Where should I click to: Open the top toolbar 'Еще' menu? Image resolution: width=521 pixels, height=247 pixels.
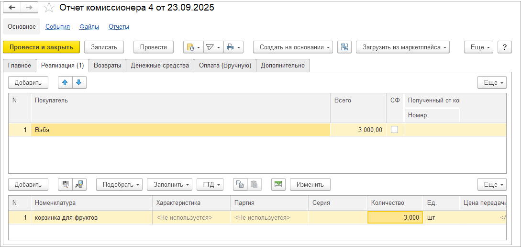coord(478,47)
